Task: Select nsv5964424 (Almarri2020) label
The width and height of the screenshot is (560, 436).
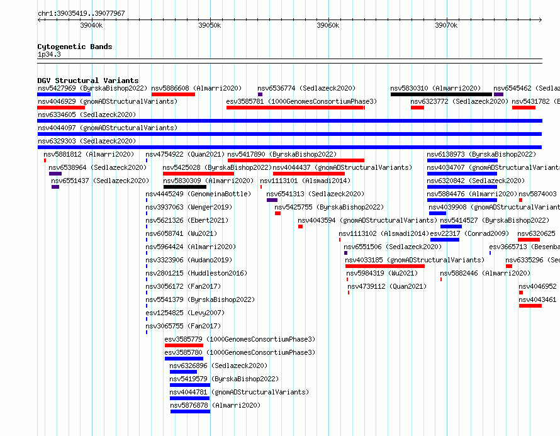Action: 191,247
